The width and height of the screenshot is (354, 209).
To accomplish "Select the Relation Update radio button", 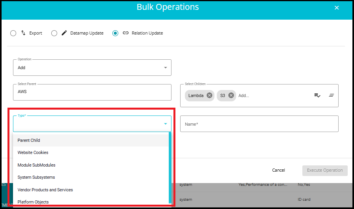I will (x=115, y=33).
